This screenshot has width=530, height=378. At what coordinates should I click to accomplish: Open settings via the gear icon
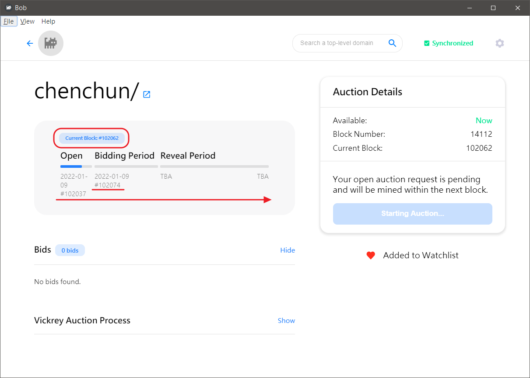click(x=499, y=43)
